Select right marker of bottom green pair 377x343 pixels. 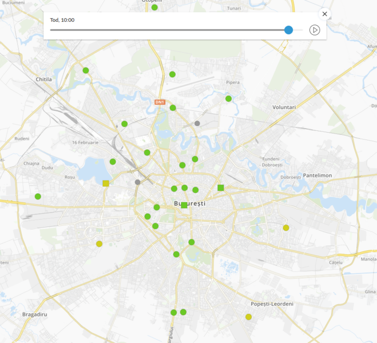pyautogui.click(x=183, y=312)
